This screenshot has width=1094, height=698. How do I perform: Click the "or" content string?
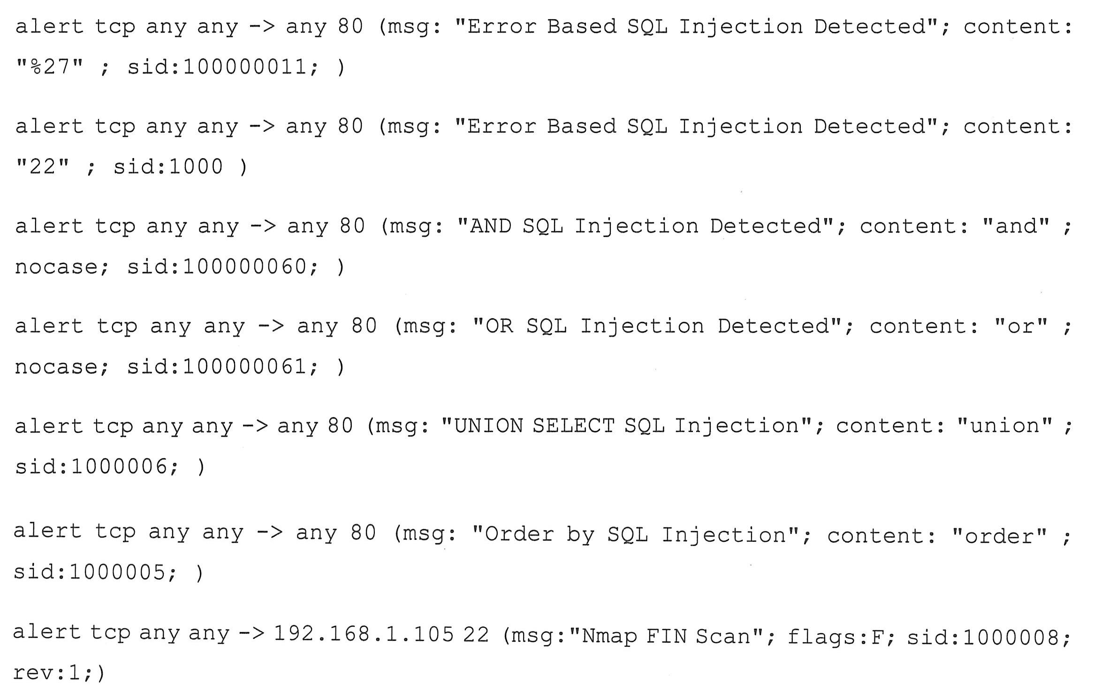(1021, 326)
